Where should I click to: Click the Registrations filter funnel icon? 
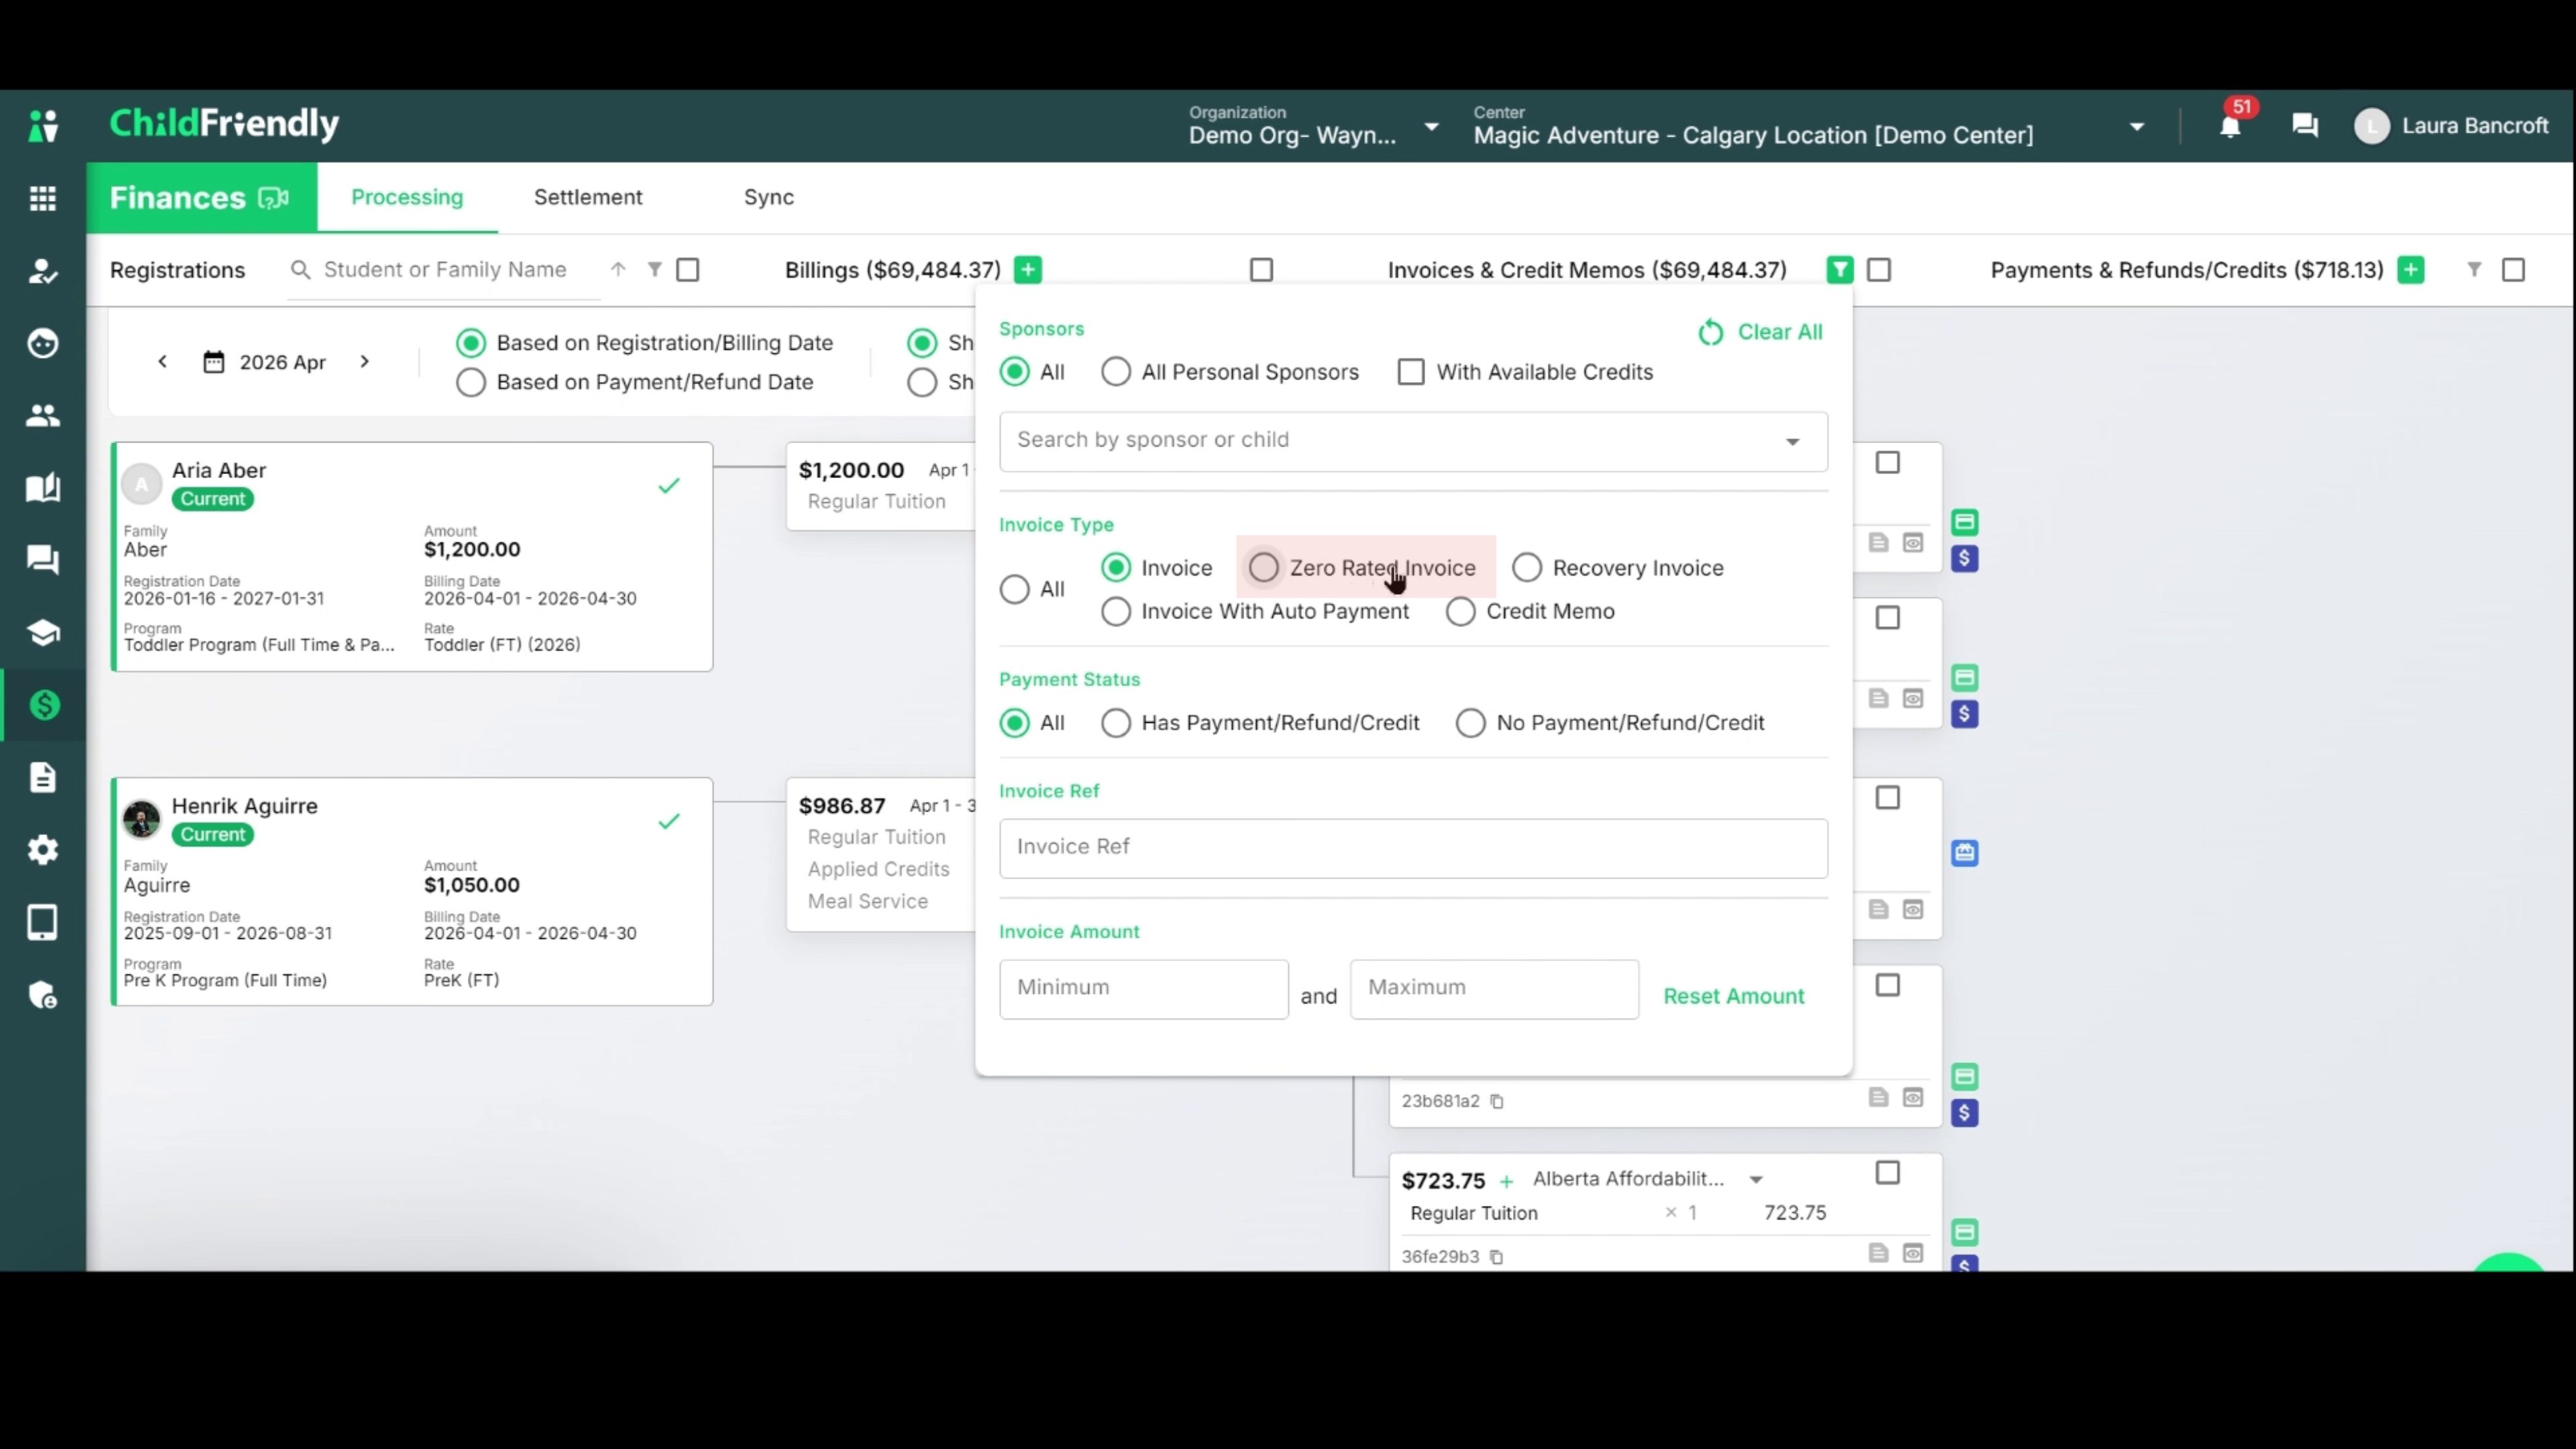(654, 269)
